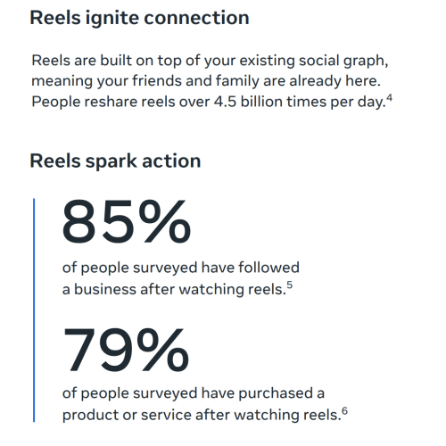Click the line 'product or service after watching reels.'

[202, 415]
